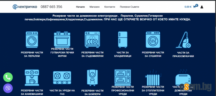Click the radiator heating appliances icon

coord(153,78)
